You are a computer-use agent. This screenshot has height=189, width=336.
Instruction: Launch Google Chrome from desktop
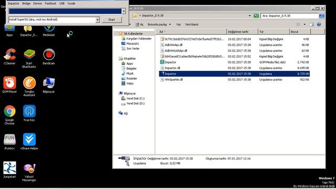click(x=9, y=115)
